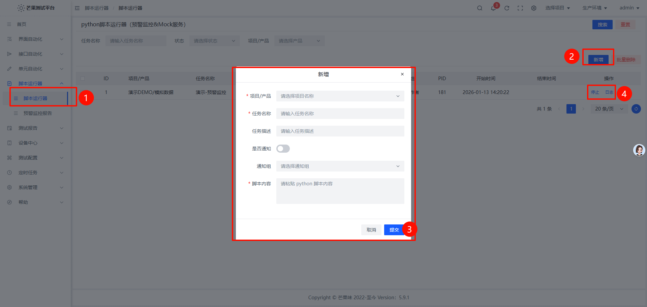Check the select-all checkbox in table header
The image size is (647, 307).
[x=83, y=79]
